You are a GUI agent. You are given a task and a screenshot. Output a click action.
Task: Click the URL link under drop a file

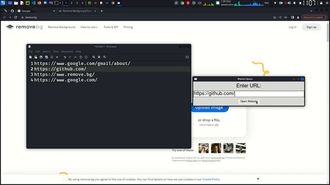pos(217,125)
